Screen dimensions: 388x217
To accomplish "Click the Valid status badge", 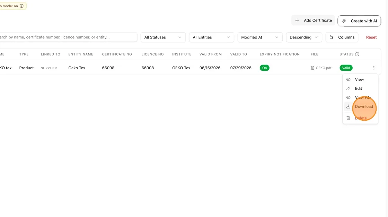I will [x=346, y=68].
